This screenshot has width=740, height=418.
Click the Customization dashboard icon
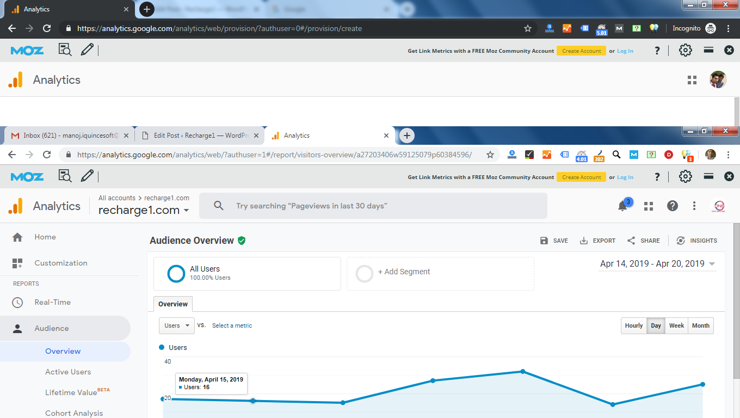click(17, 263)
